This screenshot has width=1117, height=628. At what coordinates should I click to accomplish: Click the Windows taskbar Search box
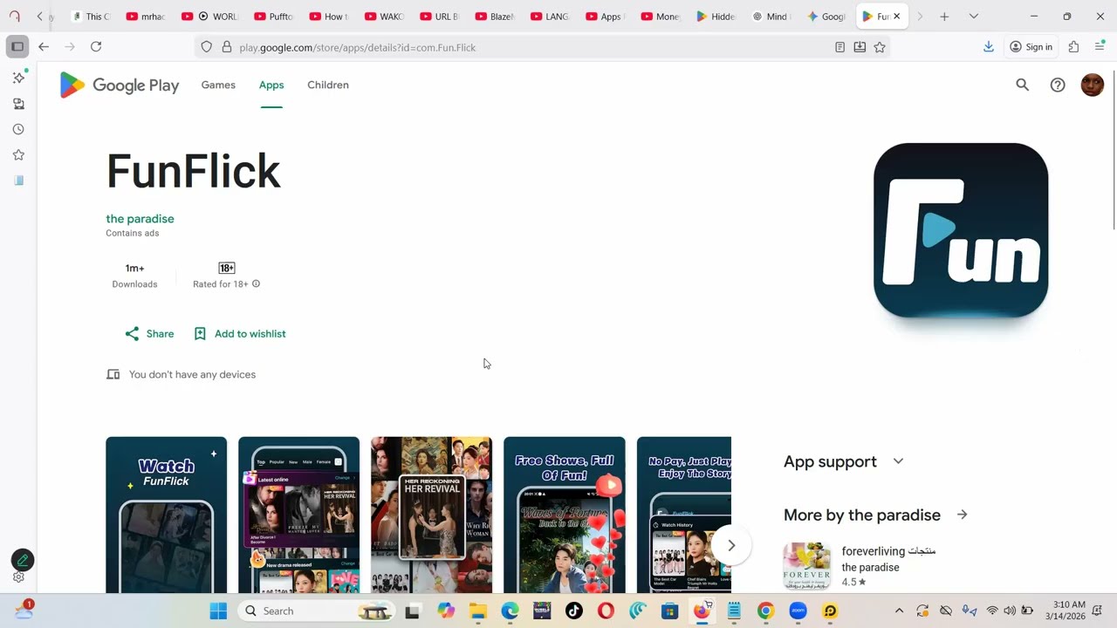pos(316,611)
